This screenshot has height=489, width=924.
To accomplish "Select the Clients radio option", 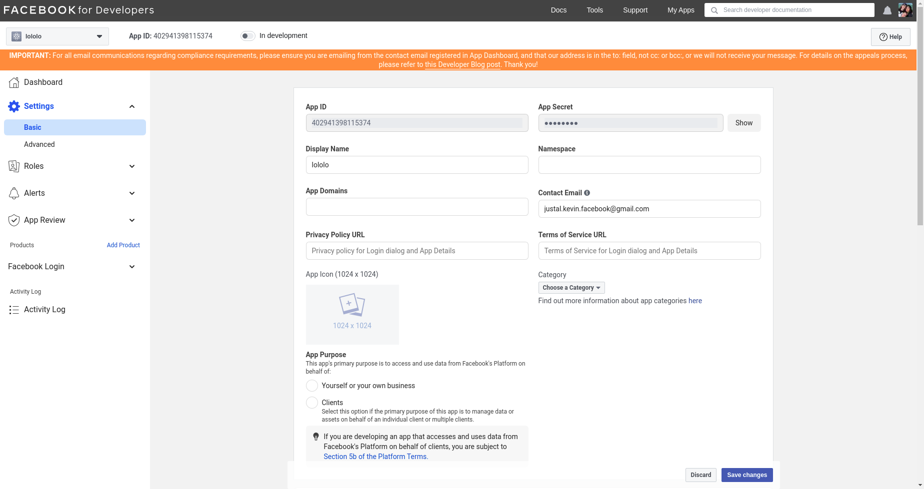I will 312,403.
